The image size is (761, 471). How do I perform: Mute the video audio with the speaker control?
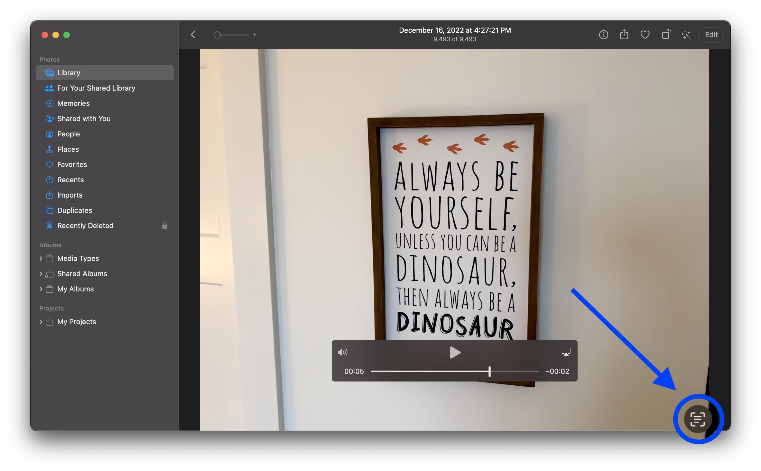click(x=343, y=352)
